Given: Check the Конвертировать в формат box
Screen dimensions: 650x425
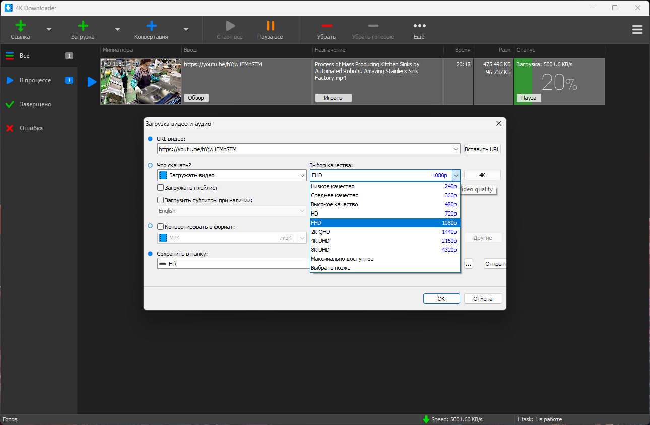Looking at the screenshot, I should 161,227.
